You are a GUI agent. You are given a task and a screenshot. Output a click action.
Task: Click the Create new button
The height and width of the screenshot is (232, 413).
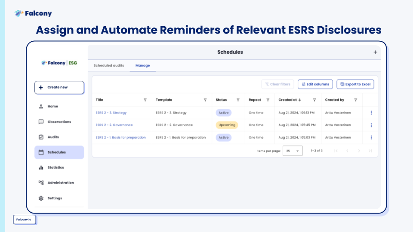pos(59,87)
